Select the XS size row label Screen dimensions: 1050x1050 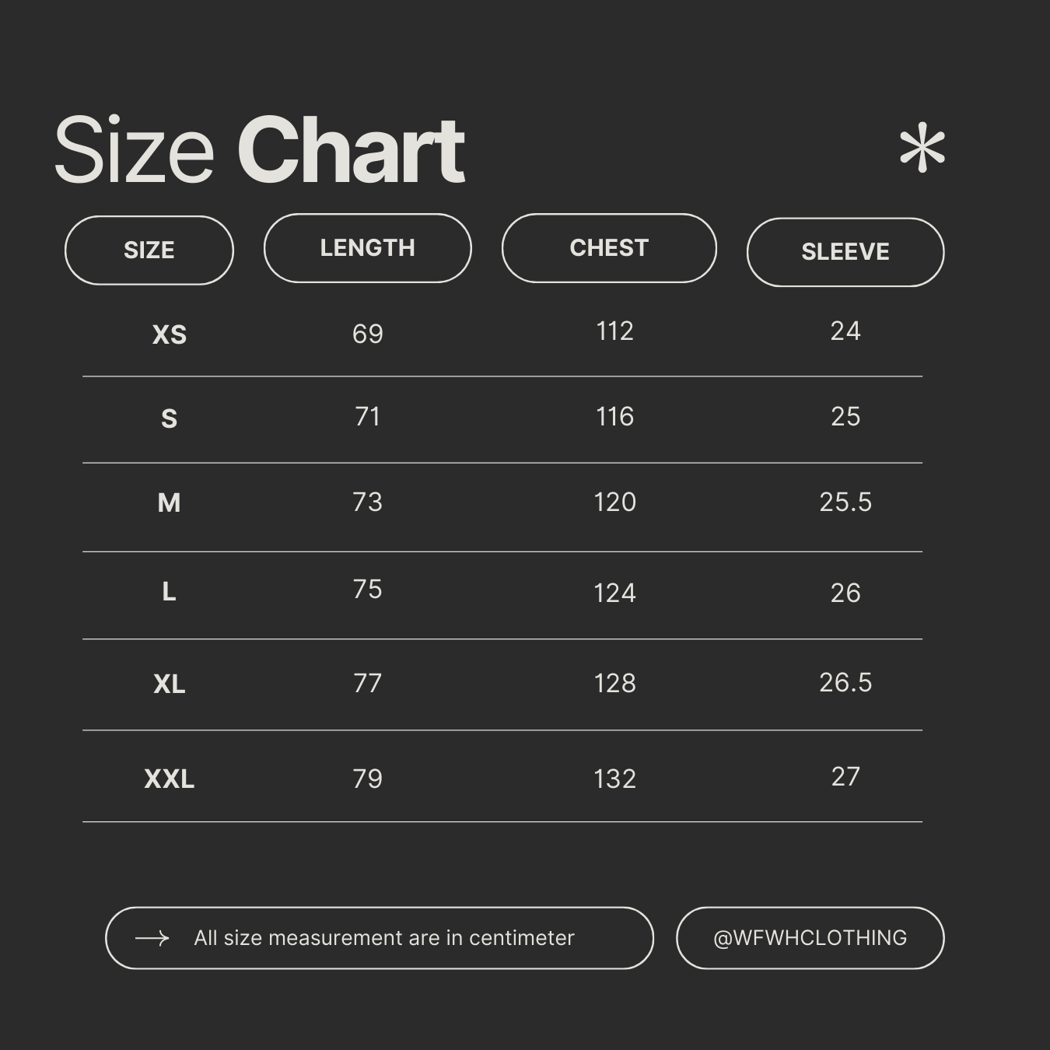coord(170,334)
